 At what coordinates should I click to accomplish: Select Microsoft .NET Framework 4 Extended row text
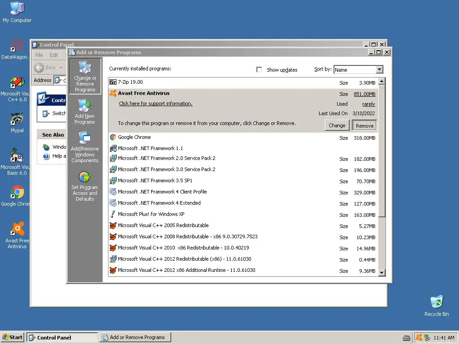pos(159,203)
